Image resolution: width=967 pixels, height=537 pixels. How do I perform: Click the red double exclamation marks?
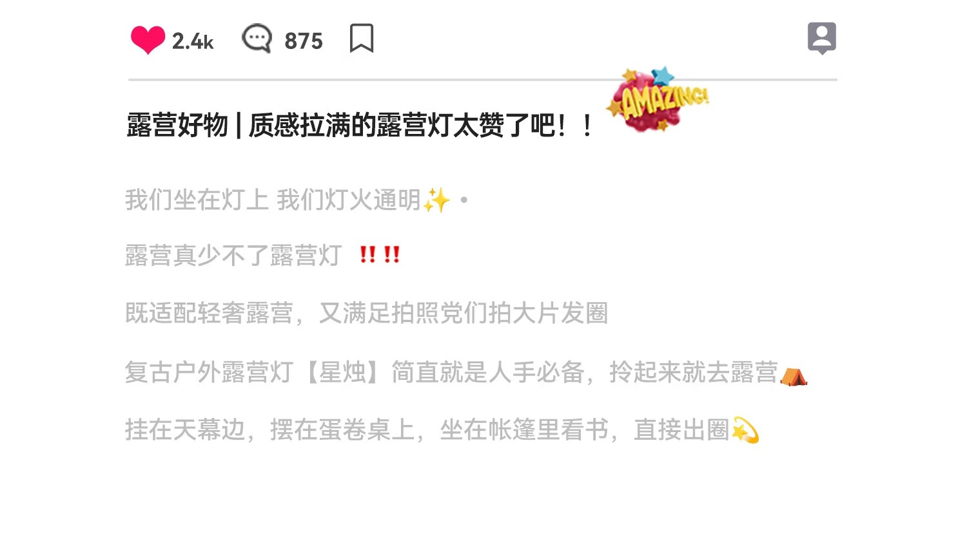(x=380, y=255)
